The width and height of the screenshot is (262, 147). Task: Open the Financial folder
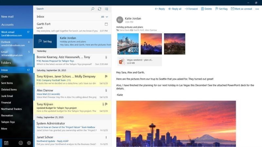[6, 103]
